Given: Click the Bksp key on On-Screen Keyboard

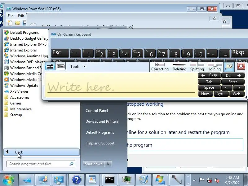Looking at the screenshot, I should [x=239, y=53].
